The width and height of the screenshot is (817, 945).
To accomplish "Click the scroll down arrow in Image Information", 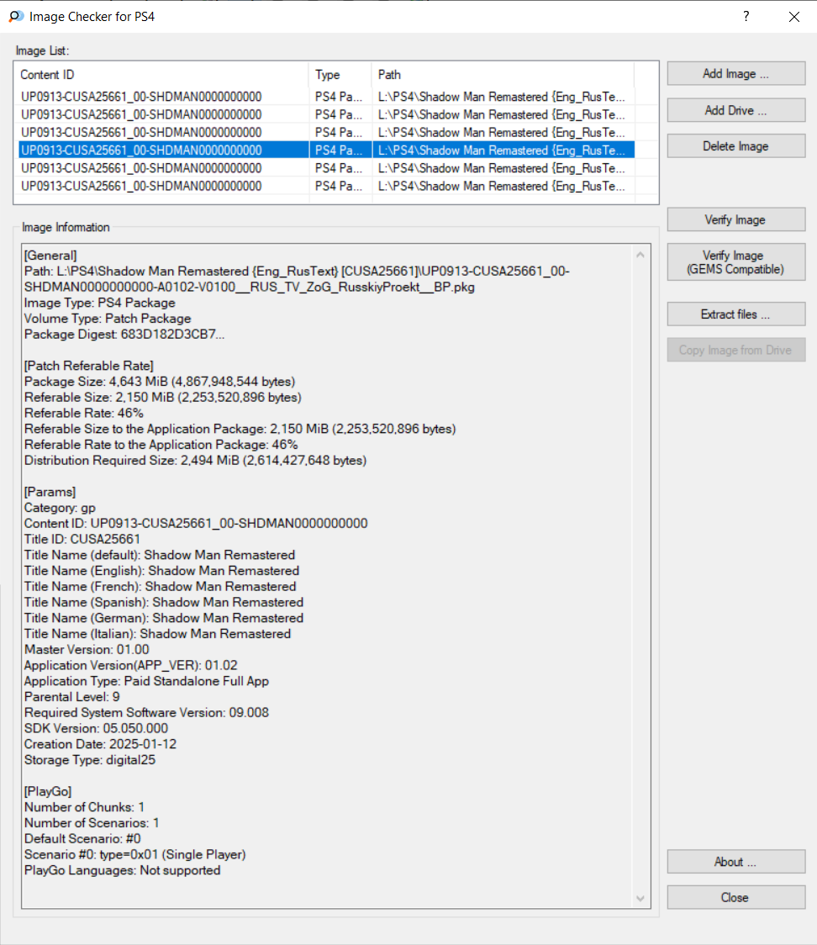I will click(640, 899).
